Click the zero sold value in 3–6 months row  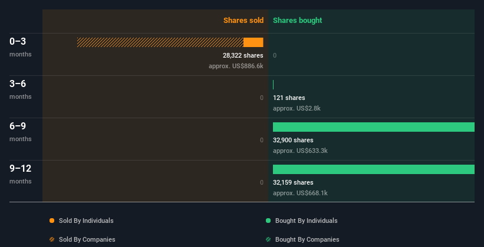click(x=262, y=98)
